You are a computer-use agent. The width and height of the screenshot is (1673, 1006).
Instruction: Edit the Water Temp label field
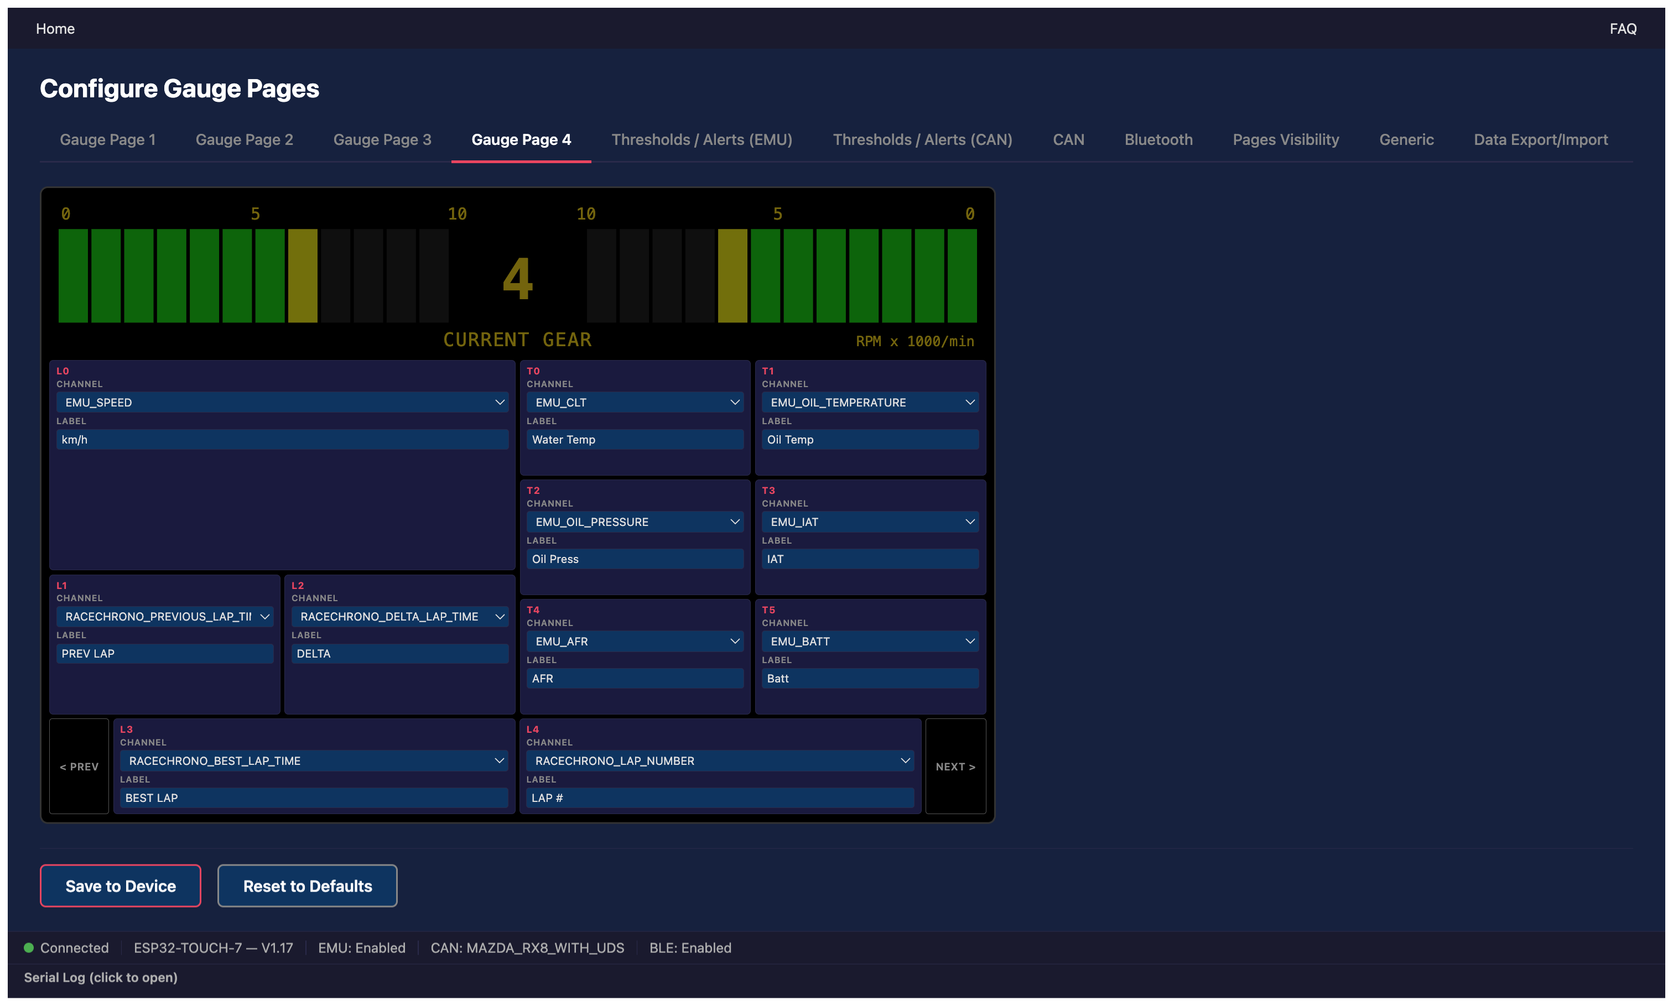[635, 439]
